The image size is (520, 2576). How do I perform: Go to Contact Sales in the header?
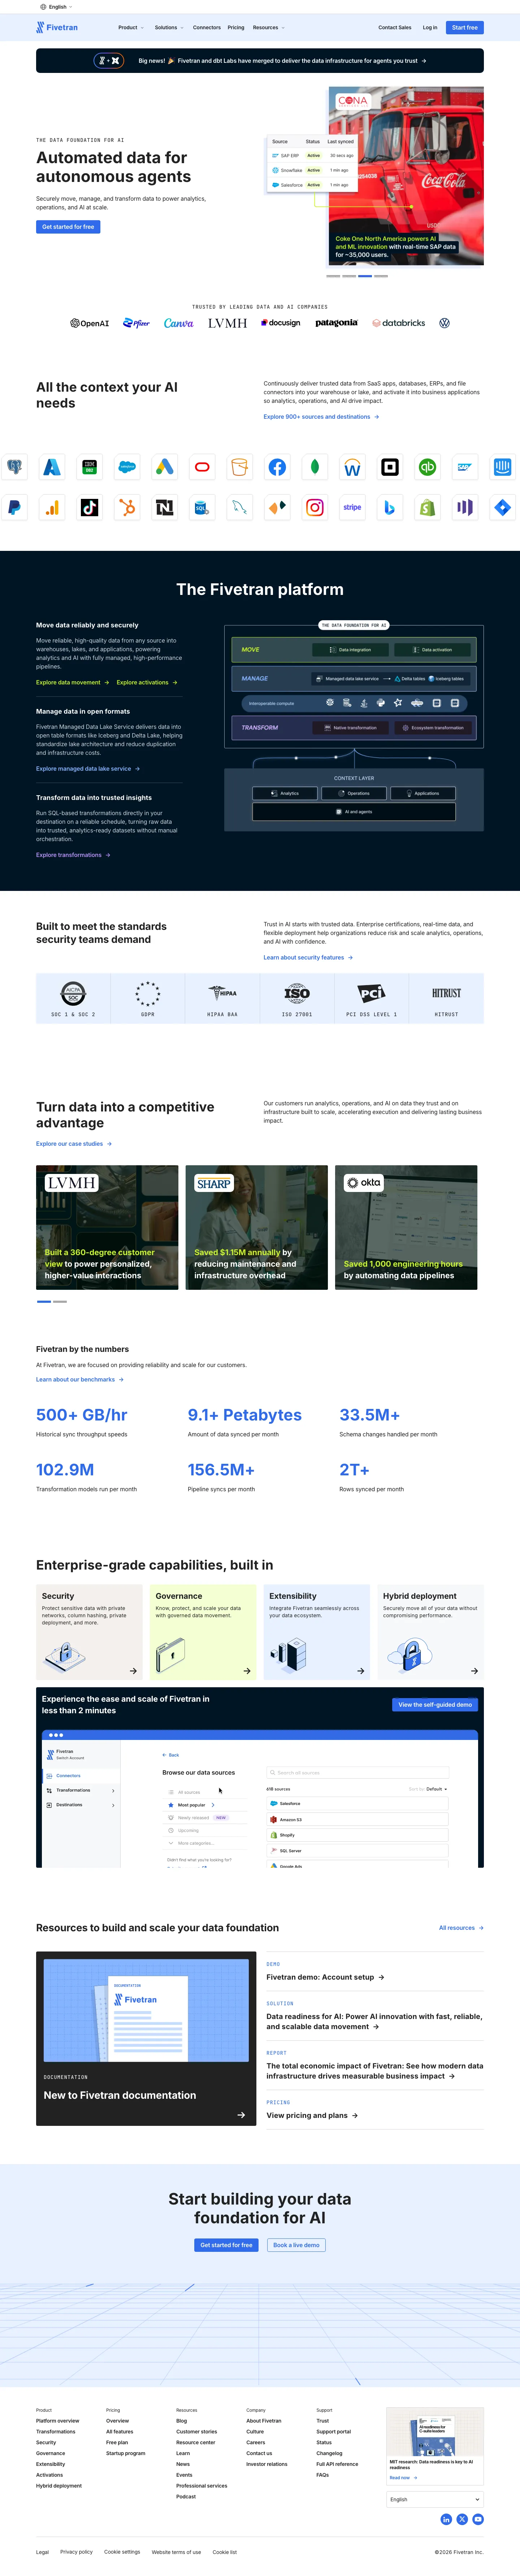click(x=395, y=28)
